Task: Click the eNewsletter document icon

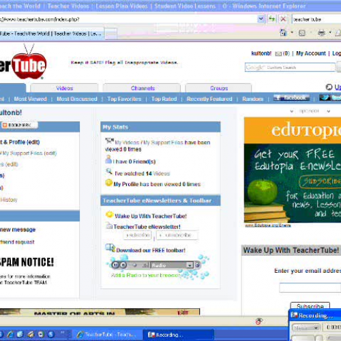Action: [x=109, y=226]
